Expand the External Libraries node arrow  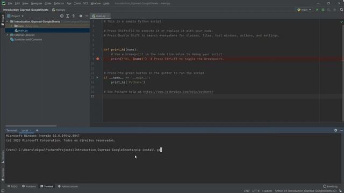point(7,35)
